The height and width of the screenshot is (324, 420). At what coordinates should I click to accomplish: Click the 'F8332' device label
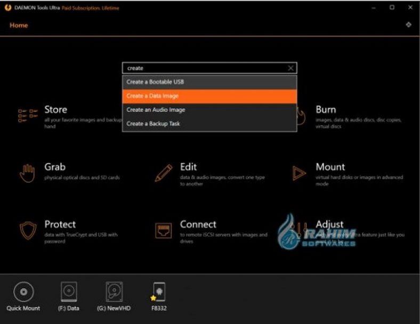click(159, 308)
